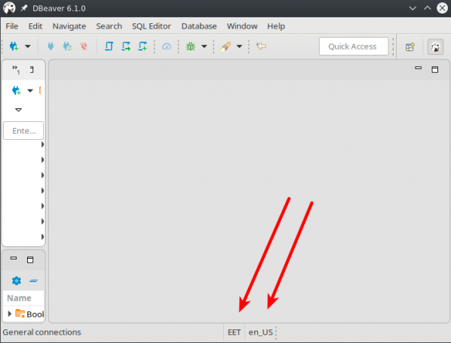Click the Quick Access search field

click(x=354, y=46)
